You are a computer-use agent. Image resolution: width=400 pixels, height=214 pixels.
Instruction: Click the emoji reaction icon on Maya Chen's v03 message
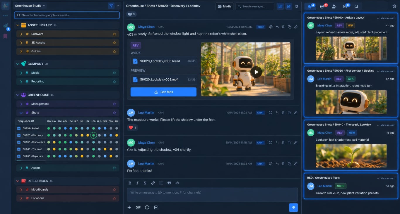[271, 27]
